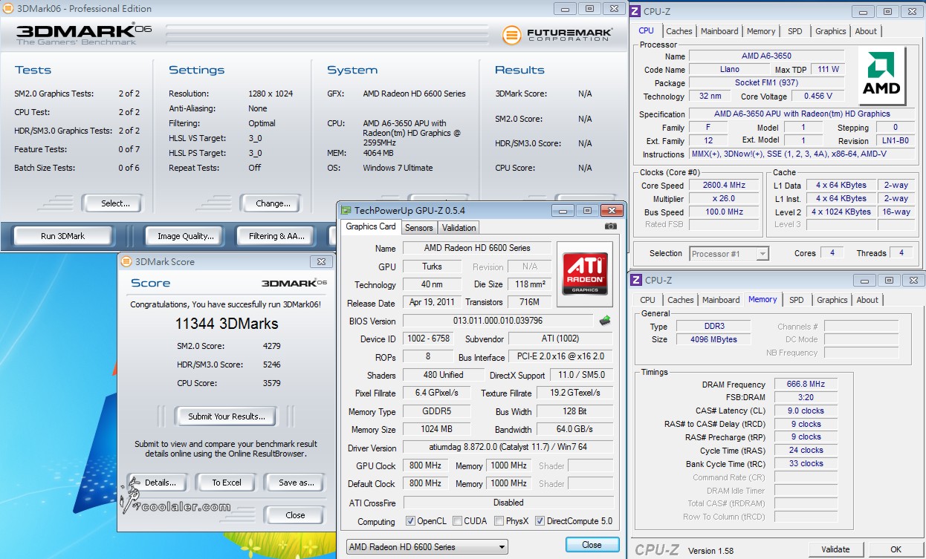Open the SPD tab in top CPU-Z
The image size is (926, 559).
point(794,31)
